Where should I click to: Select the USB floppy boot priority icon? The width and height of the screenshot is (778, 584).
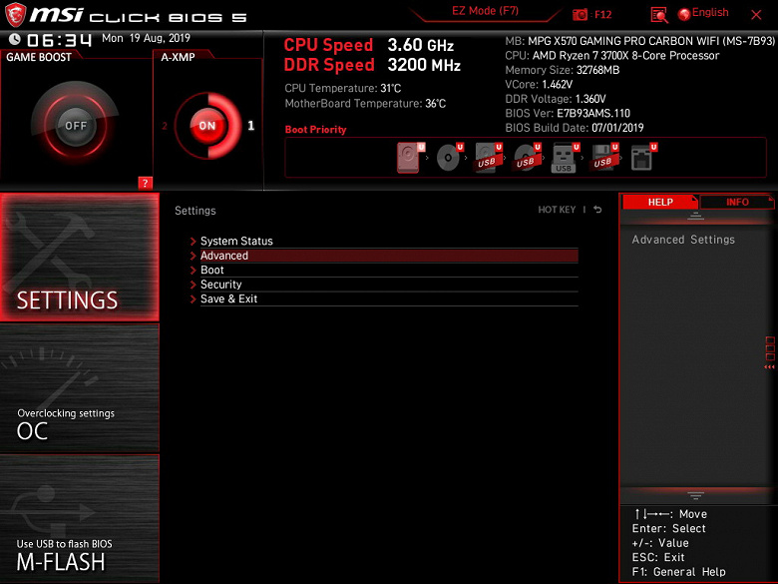603,158
